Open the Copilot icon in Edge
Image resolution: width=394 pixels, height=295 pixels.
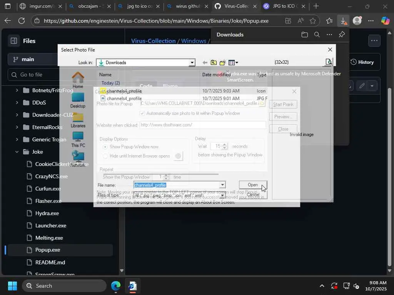coord(385,21)
